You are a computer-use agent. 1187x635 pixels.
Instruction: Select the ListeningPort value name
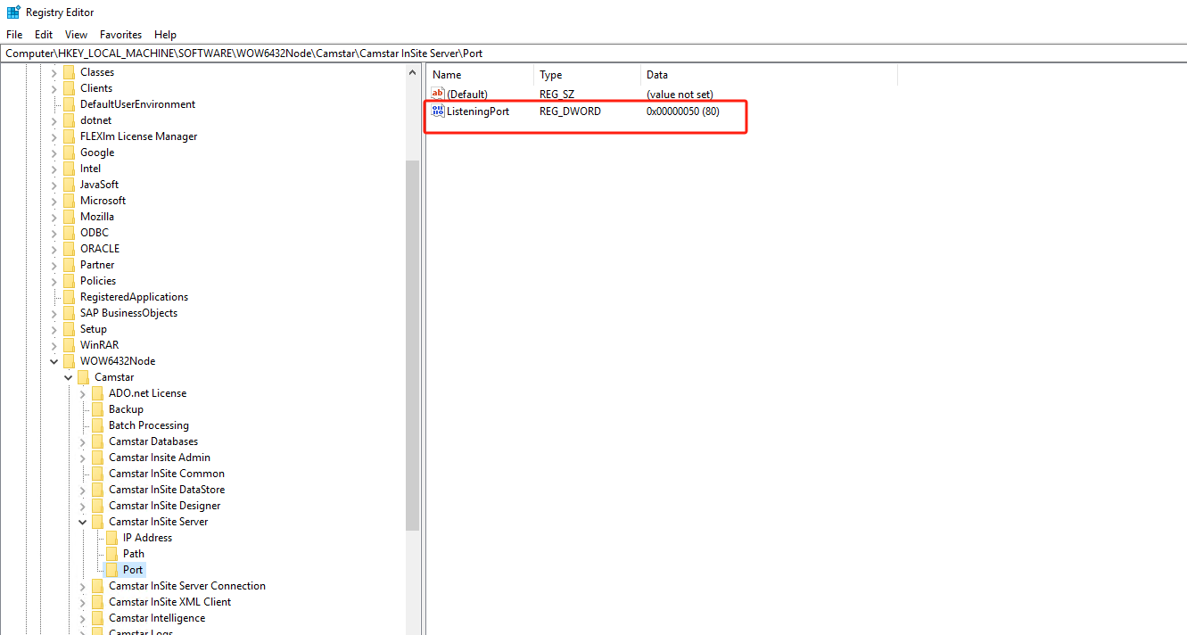click(478, 111)
